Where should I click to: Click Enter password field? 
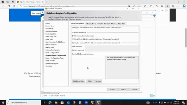(x=112, y=46)
